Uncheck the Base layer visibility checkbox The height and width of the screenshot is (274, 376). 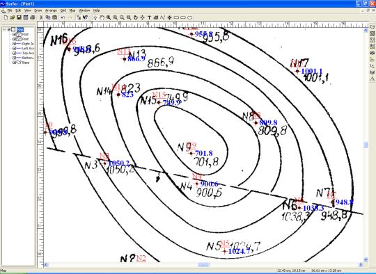click(x=15, y=63)
